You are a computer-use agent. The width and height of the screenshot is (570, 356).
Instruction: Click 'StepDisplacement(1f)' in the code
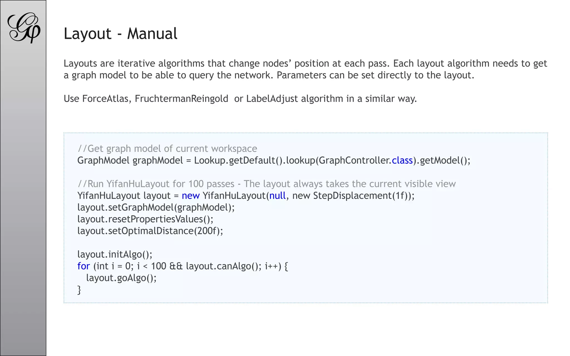361,196
